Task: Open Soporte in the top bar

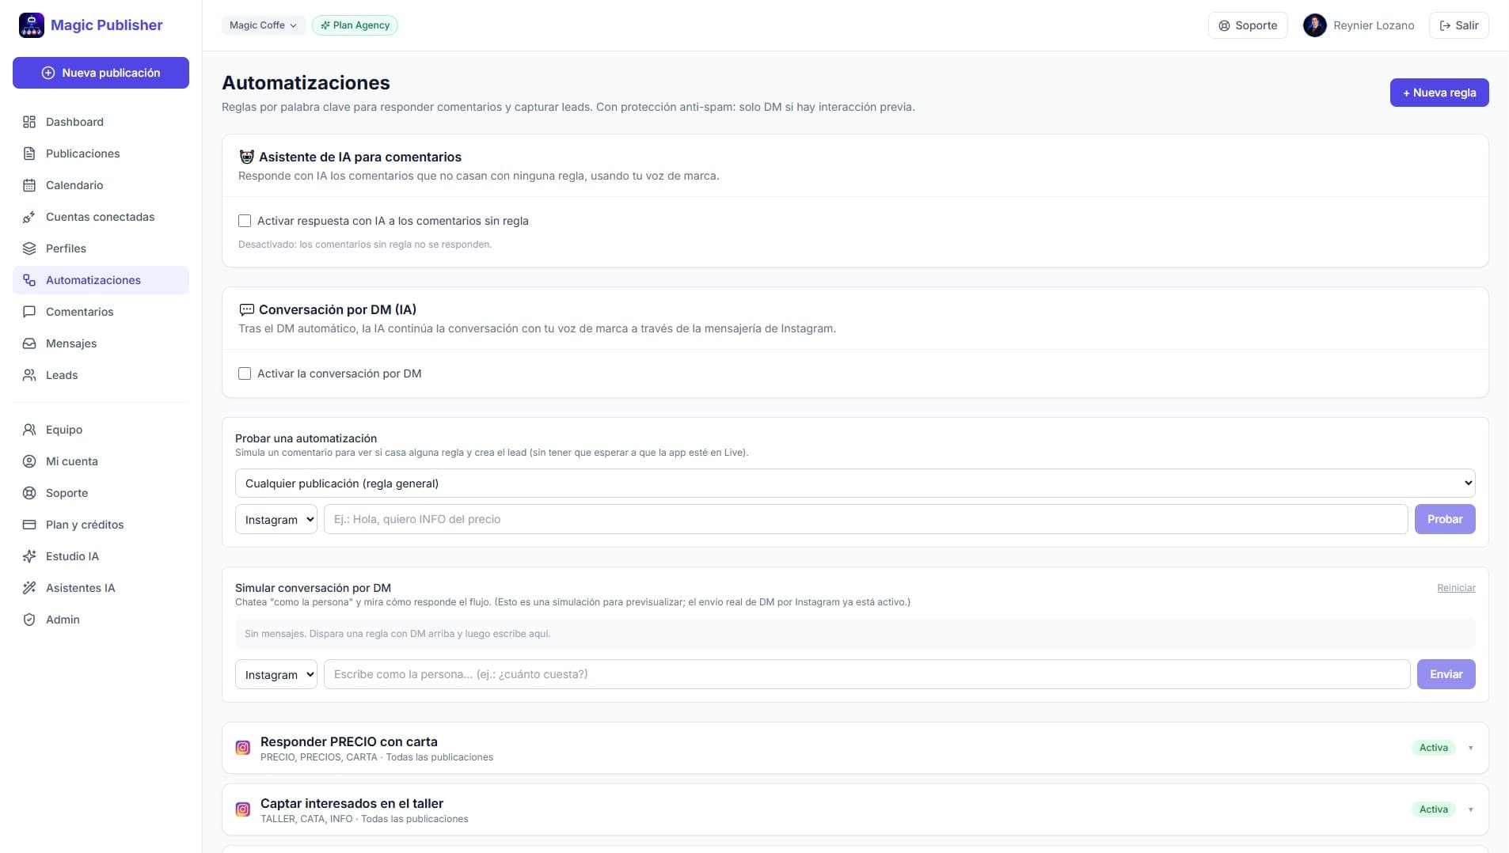Action: click(1248, 25)
